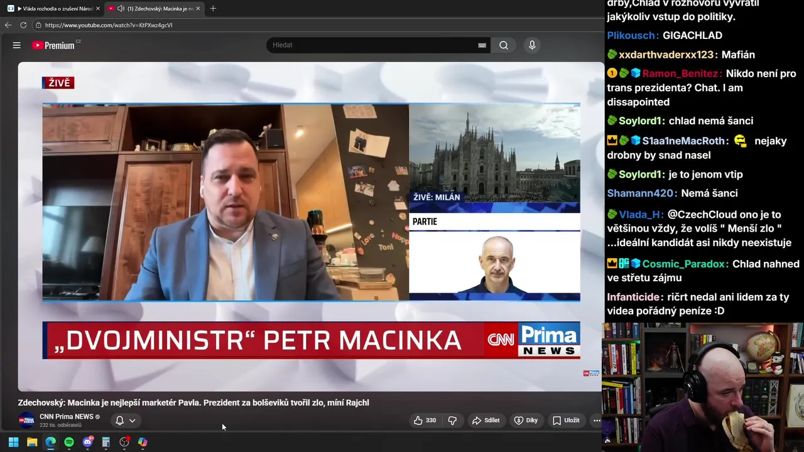This screenshot has height=452, width=804.
Task: Reload the page with refresh icon
Action: 23,25
